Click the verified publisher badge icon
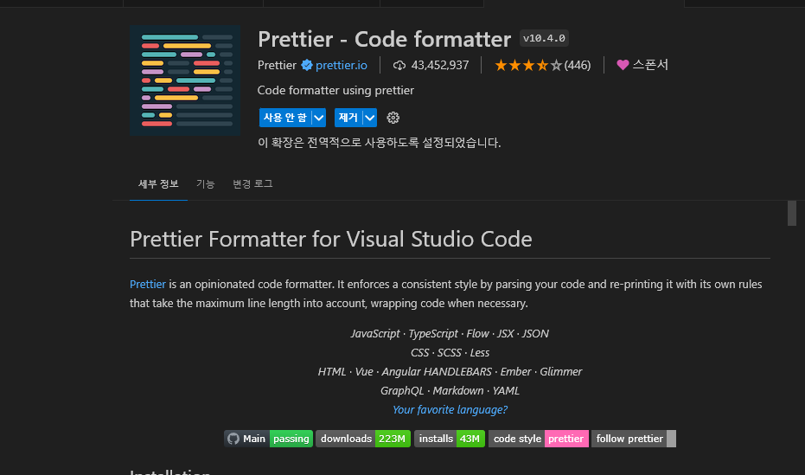 point(307,65)
